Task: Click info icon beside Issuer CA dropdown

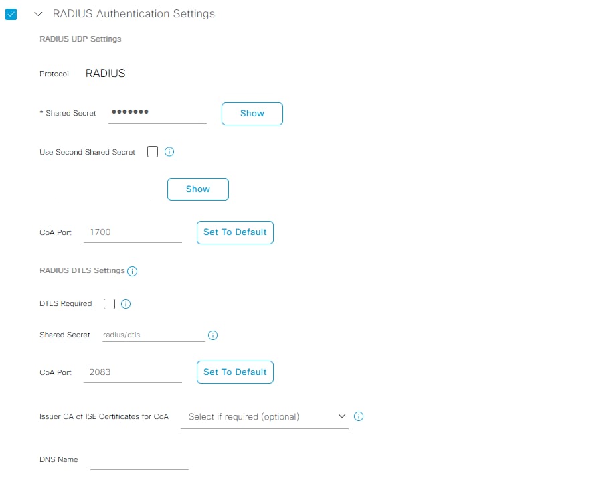Action: click(359, 416)
